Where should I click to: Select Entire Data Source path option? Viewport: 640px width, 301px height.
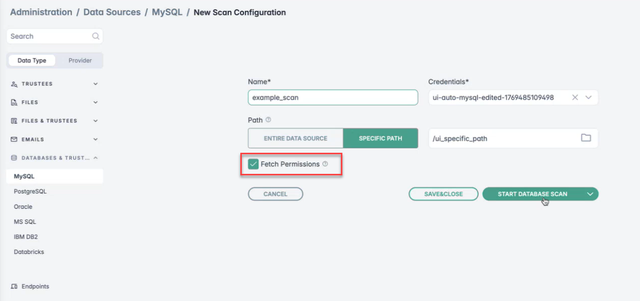296,138
